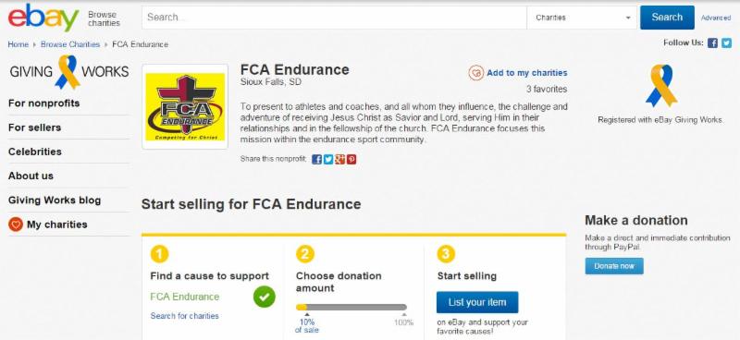740x340 pixels.
Task: Share this nonprofit on Pinterest
Action: pos(351,160)
